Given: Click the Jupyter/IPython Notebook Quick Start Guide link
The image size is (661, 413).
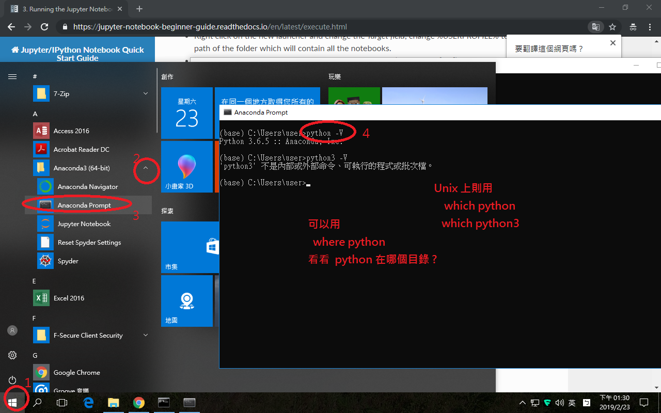Looking at the screenshot, I should pyautogui.click(x=77, y=54).
